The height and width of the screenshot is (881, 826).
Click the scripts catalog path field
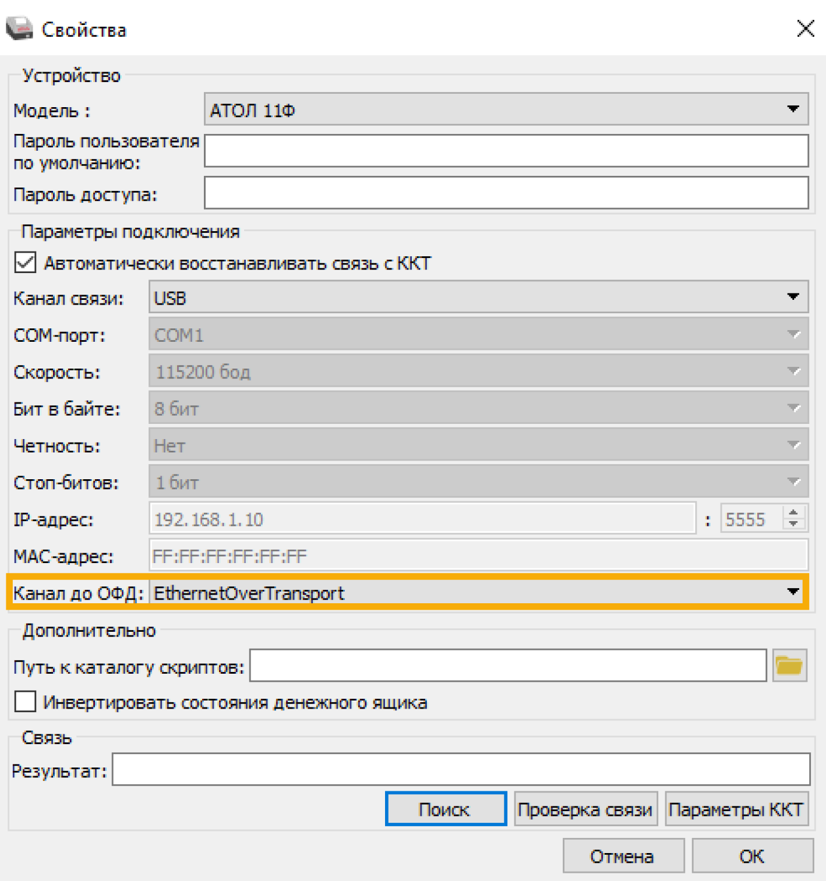[x=508, y=665]
